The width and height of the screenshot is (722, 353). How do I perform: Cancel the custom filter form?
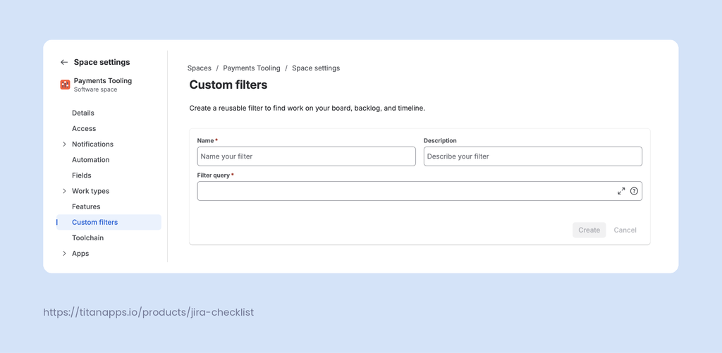tap(625, 230)
